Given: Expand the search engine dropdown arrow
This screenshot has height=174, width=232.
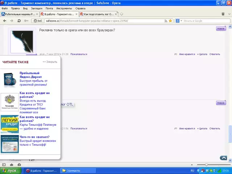Looking at the screenshot, I should [x=181, y=21].
